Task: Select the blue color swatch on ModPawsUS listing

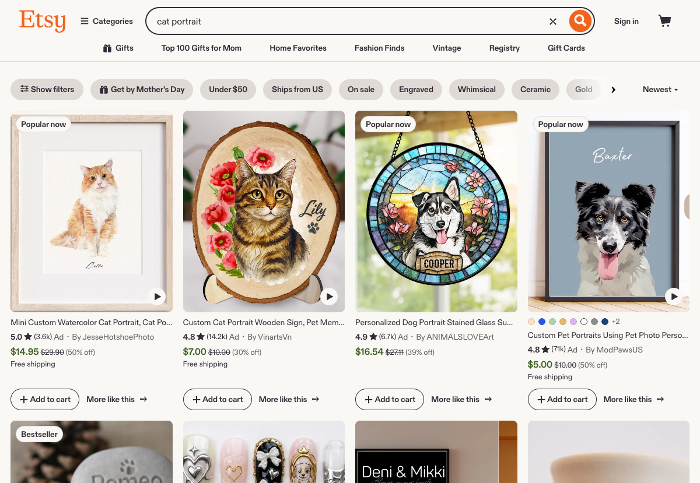Action: (x=542, y=322)
